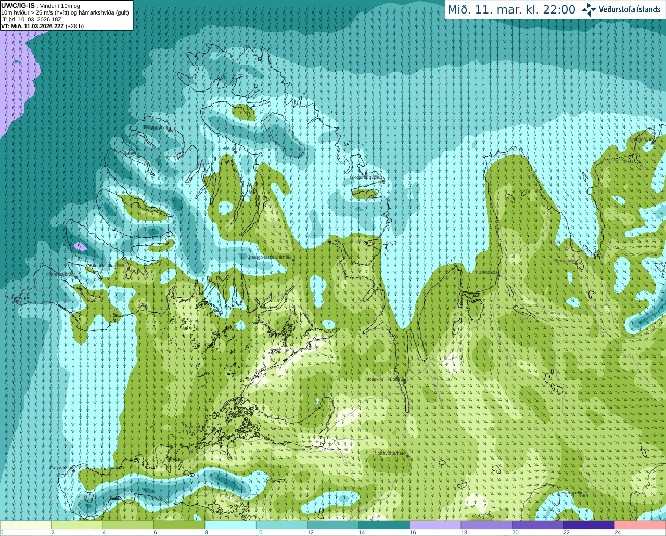Click the 2–4 m/s light green legend swatch

[x=77, y=525]
